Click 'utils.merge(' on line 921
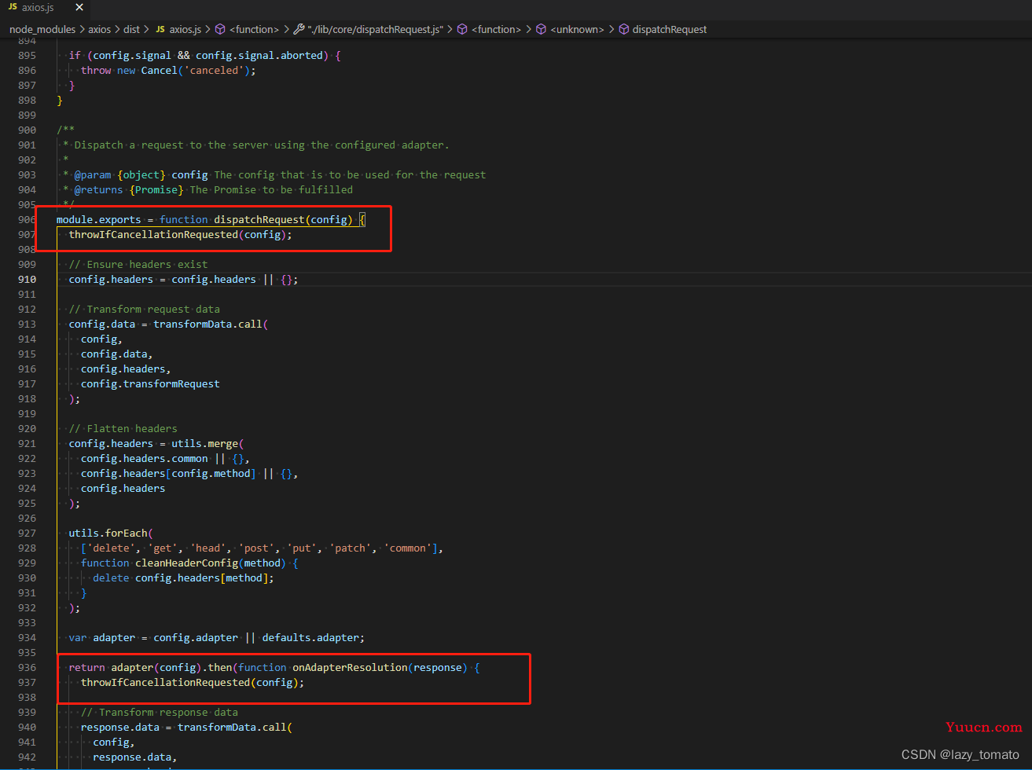The height and width of the screenshot is (770, 1032). coord(208,443)
